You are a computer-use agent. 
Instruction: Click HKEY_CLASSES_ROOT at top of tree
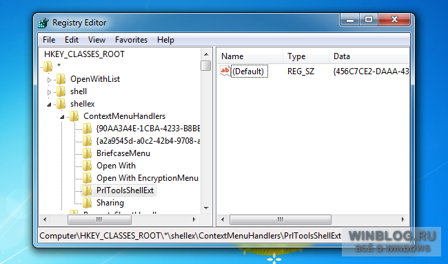[x=84, y=54]
